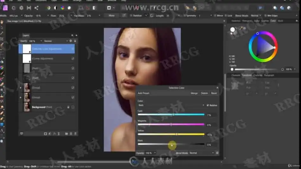Screen dimensions: 301x169
Task: Click the Yellow slider handle
Action: pyautogui.click(x=176, y=134)
